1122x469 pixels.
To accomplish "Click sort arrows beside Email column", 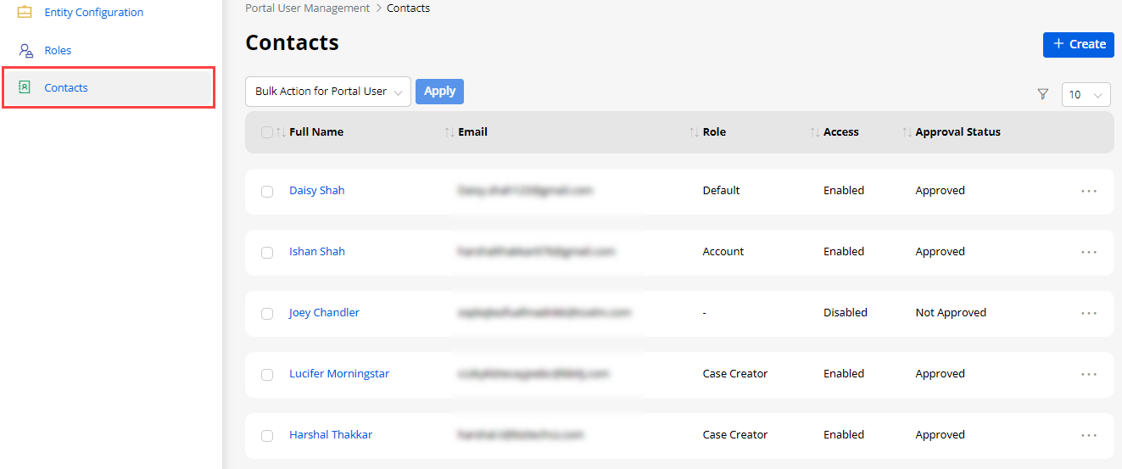I will click(449, 132).
